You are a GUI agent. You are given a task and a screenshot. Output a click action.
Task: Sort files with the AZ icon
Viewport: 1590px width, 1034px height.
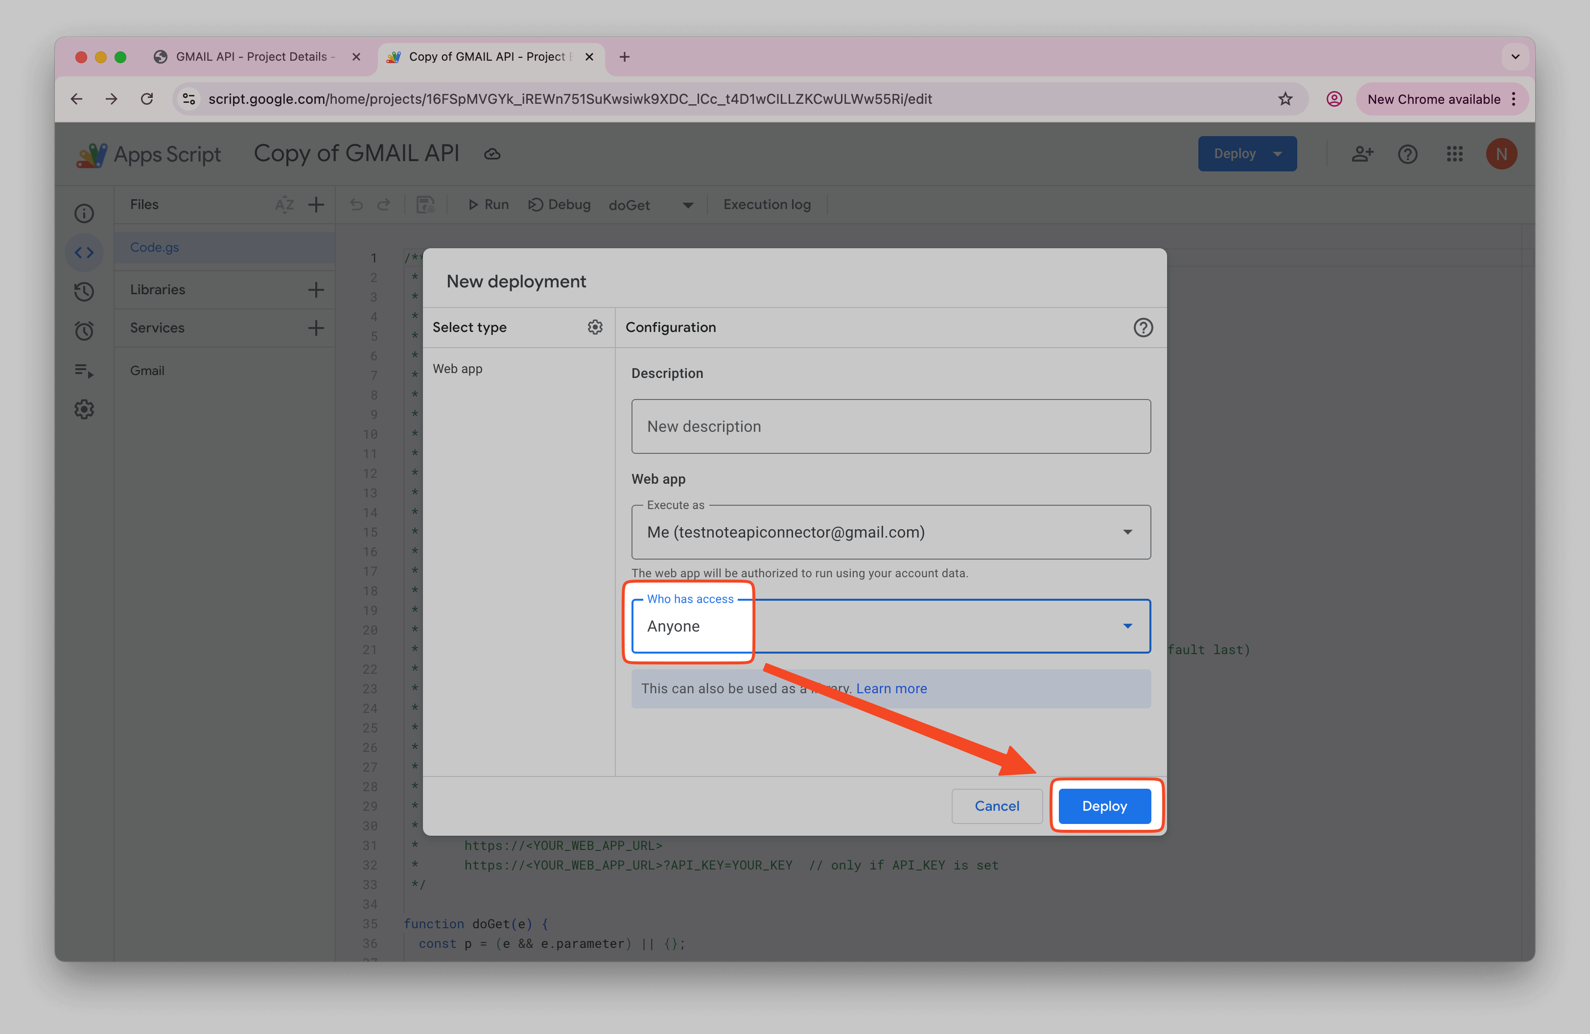[284, 204]
